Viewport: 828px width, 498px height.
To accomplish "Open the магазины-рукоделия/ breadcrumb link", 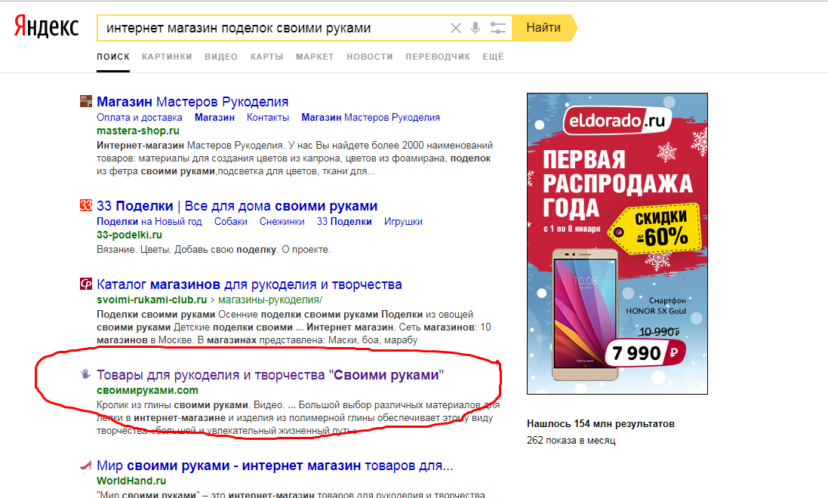I will pyautogui.click(x=270, y=300).
